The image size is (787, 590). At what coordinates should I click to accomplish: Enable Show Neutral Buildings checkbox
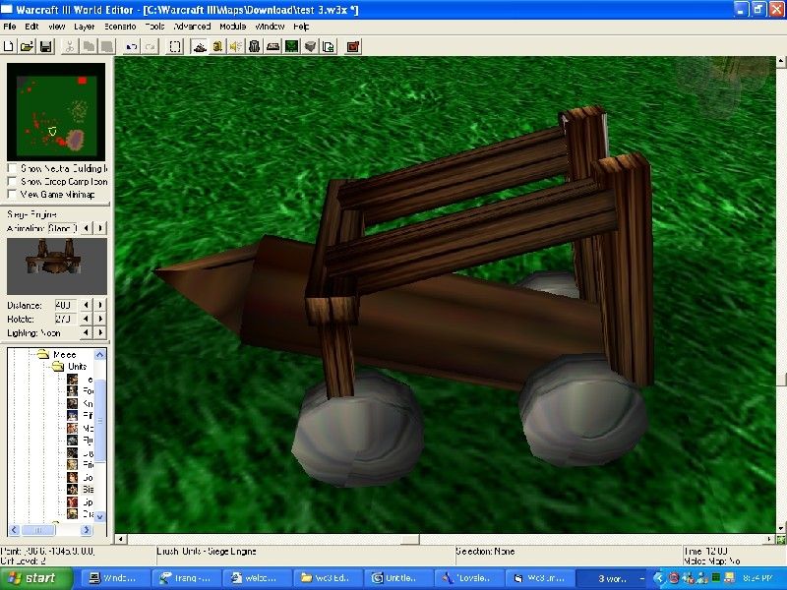tap(12, 168)
